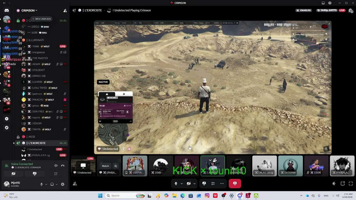
Task: Expand camera options arrow in call controls
Action: [194, 183]
